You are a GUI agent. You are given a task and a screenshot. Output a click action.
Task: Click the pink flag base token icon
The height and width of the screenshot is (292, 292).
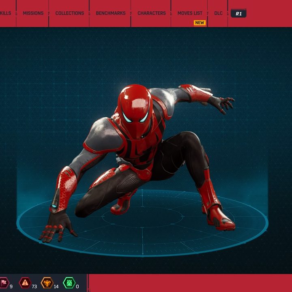coord(4,283)
